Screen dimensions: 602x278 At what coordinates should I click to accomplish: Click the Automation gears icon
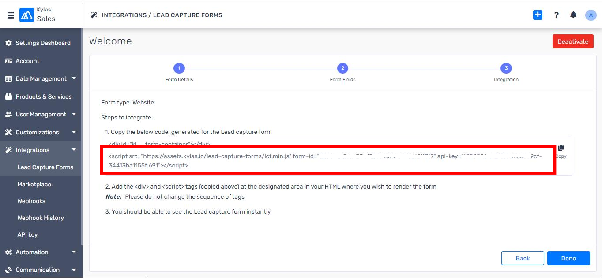coord(8,252)
